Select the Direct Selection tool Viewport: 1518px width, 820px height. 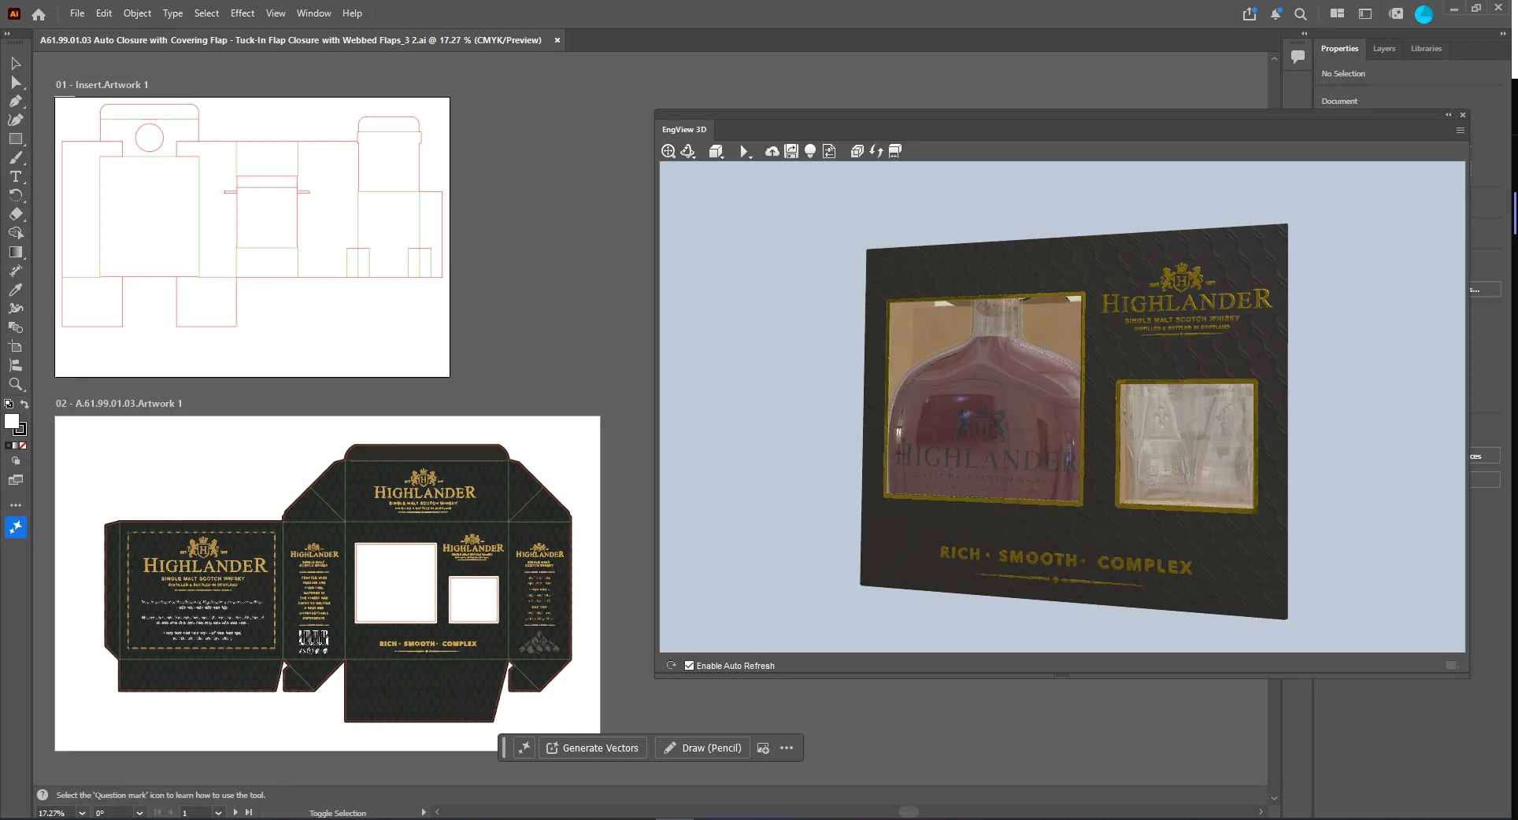click(16, 83)
